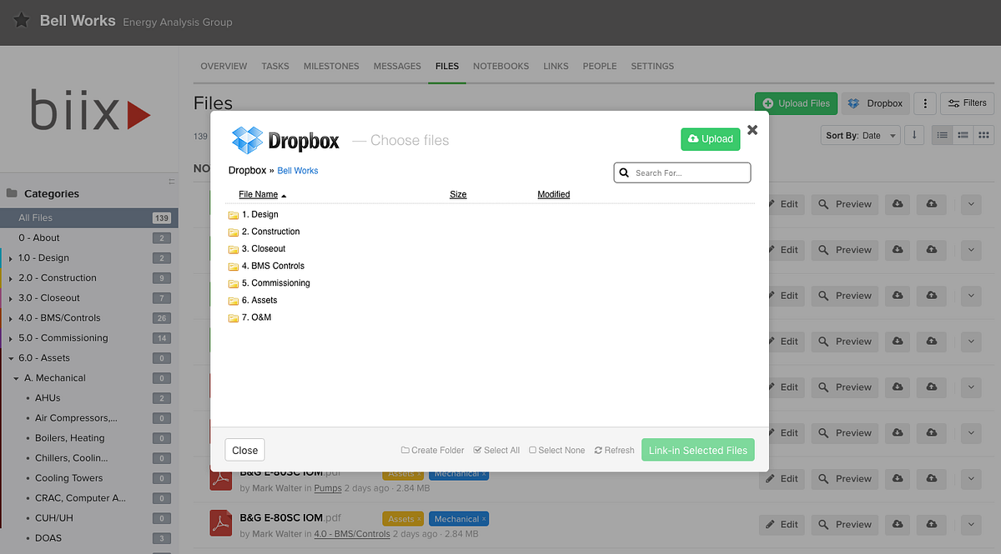The height and width of the screenshot is (554, 1001).
Task: Switch to the People tab
Action: 600,66
